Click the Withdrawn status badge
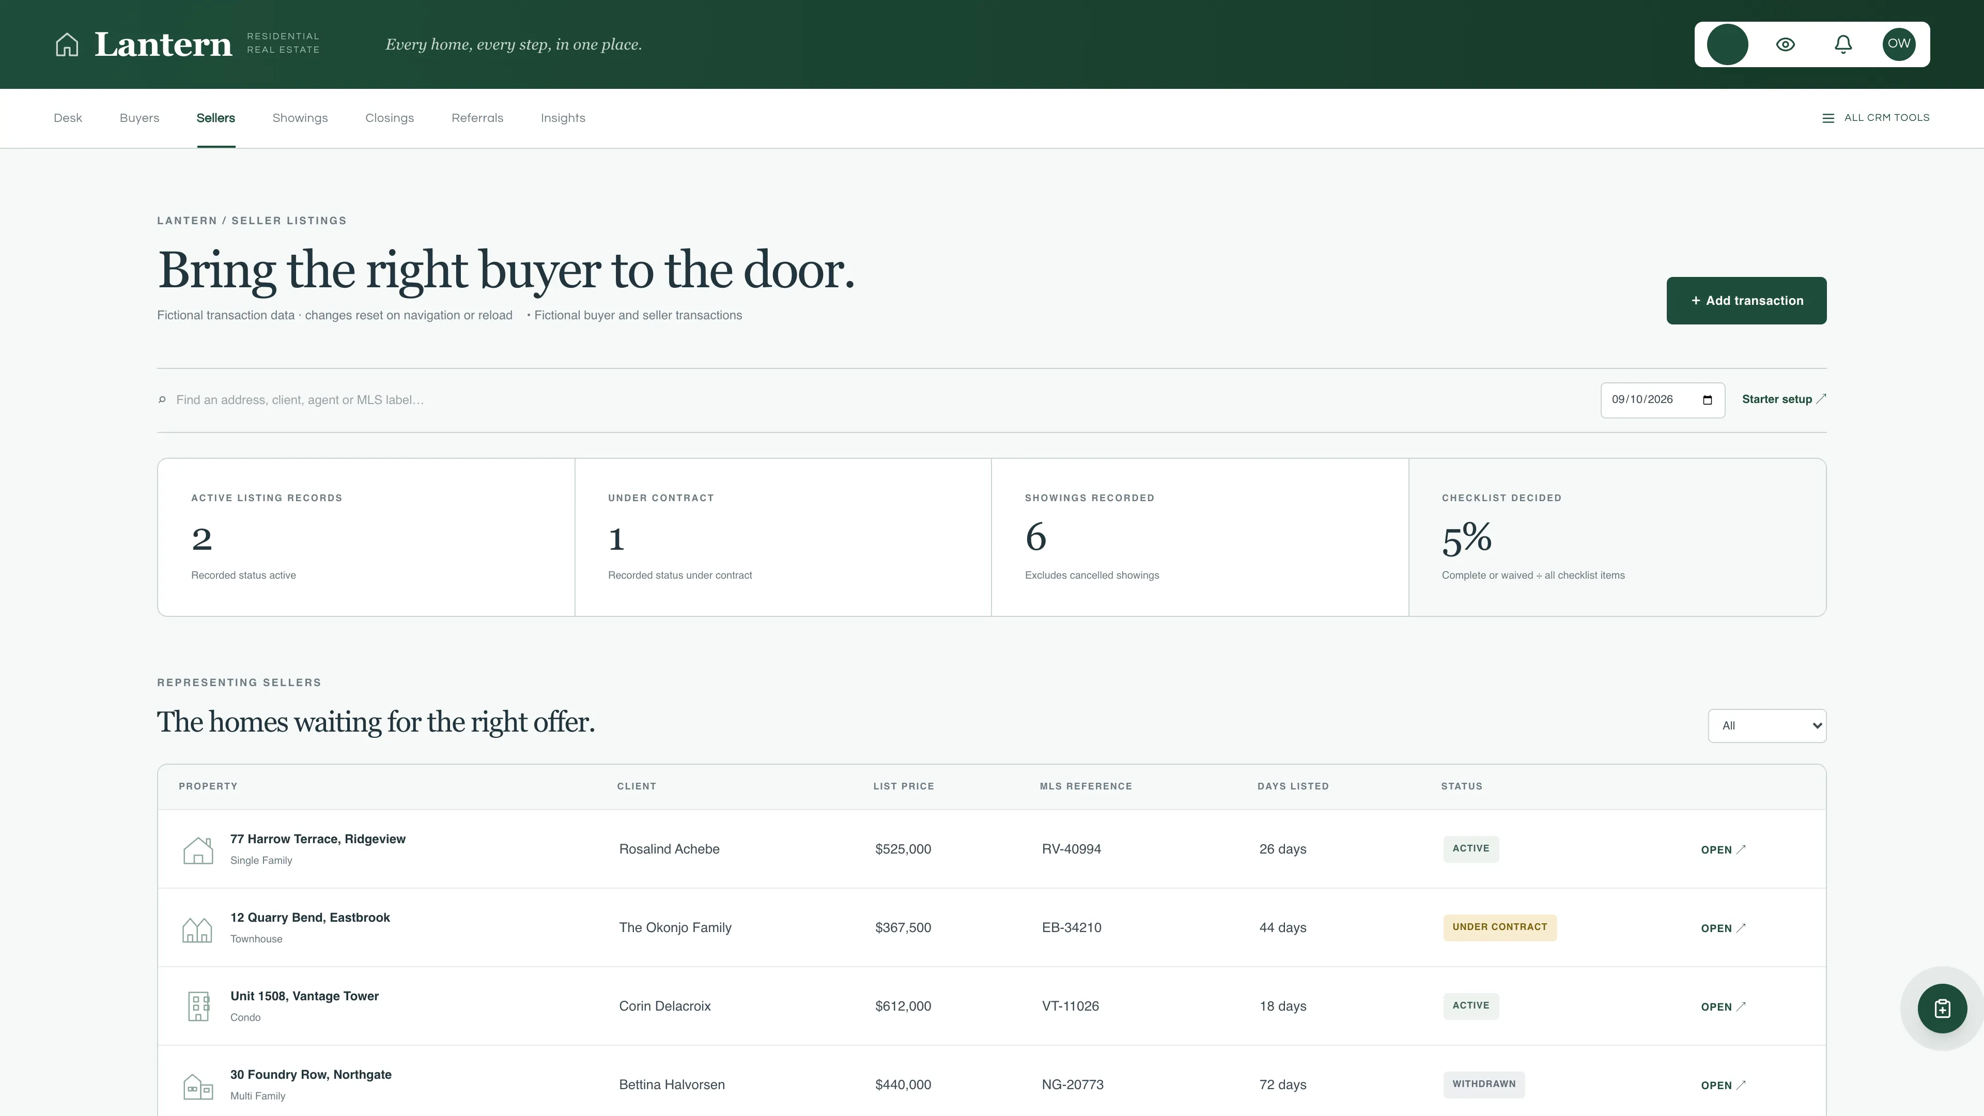The image size is (1984, 1116). 1483,1084
